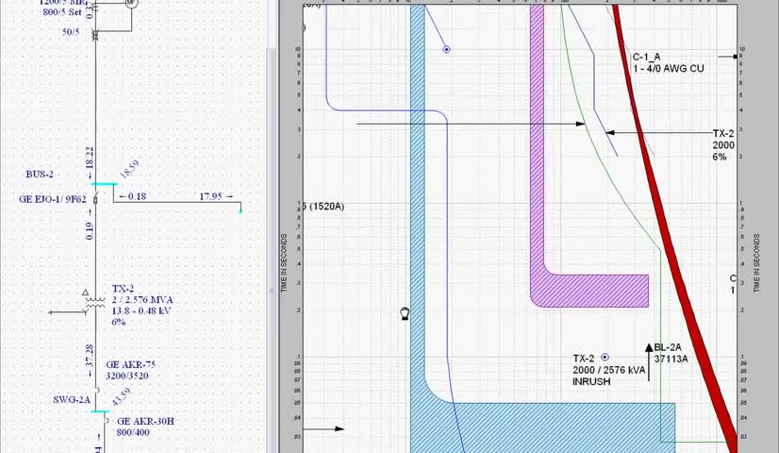Select the BUS-2 bus bar
The width and height of the screenshot is (779, 453).
[105, 184]
